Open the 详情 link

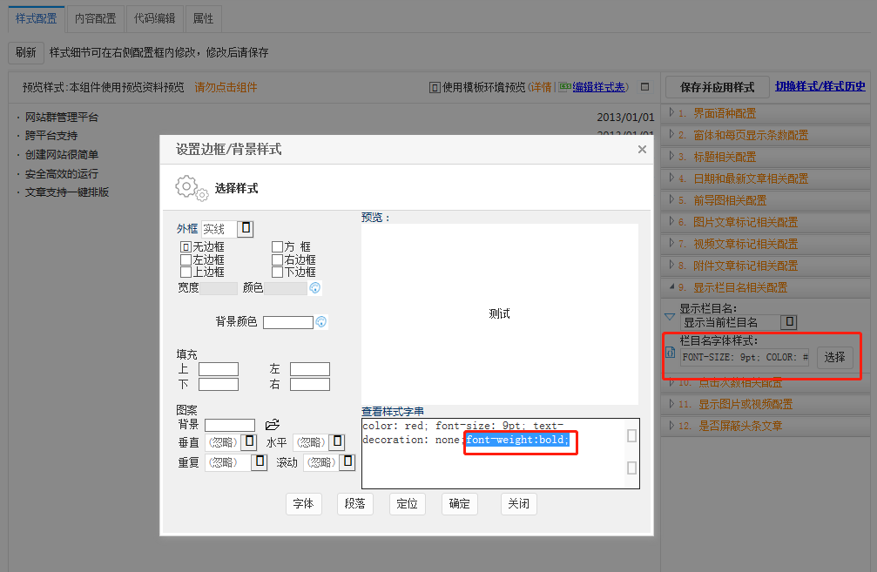tap(541, 87)
